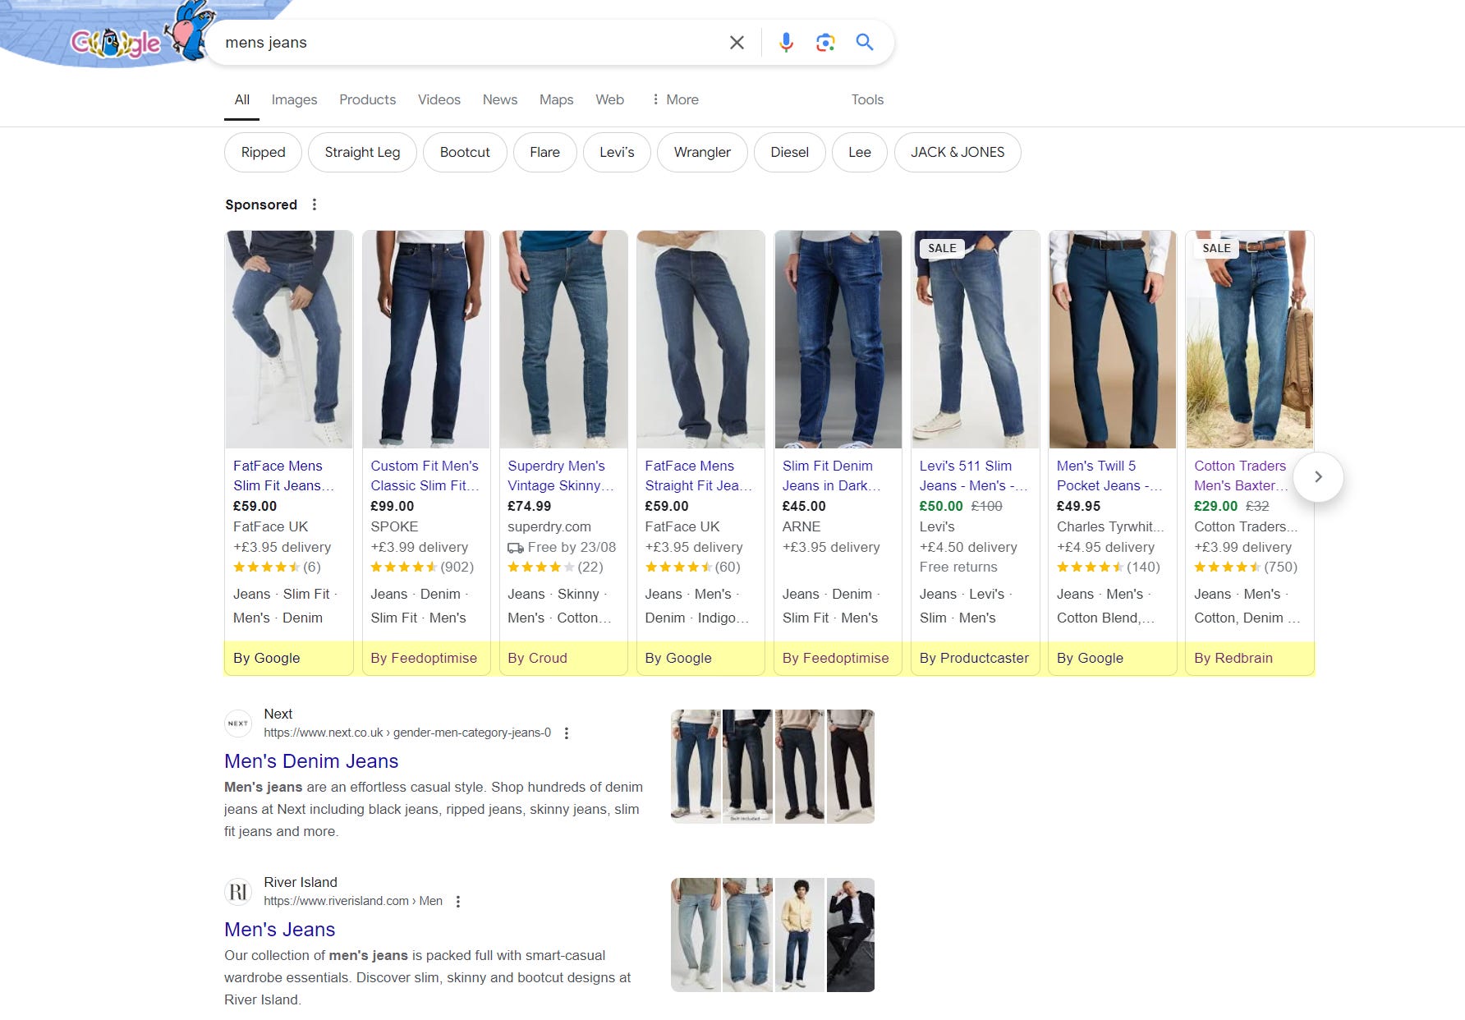Filter by the Flare chip
This screenshot has height=1020, width=1465.
pyautogui.click(x=544, y=152)
